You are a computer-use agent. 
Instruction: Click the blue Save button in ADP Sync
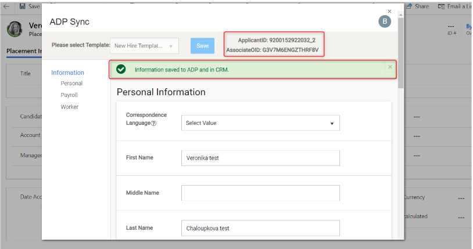tap(202, 46)
